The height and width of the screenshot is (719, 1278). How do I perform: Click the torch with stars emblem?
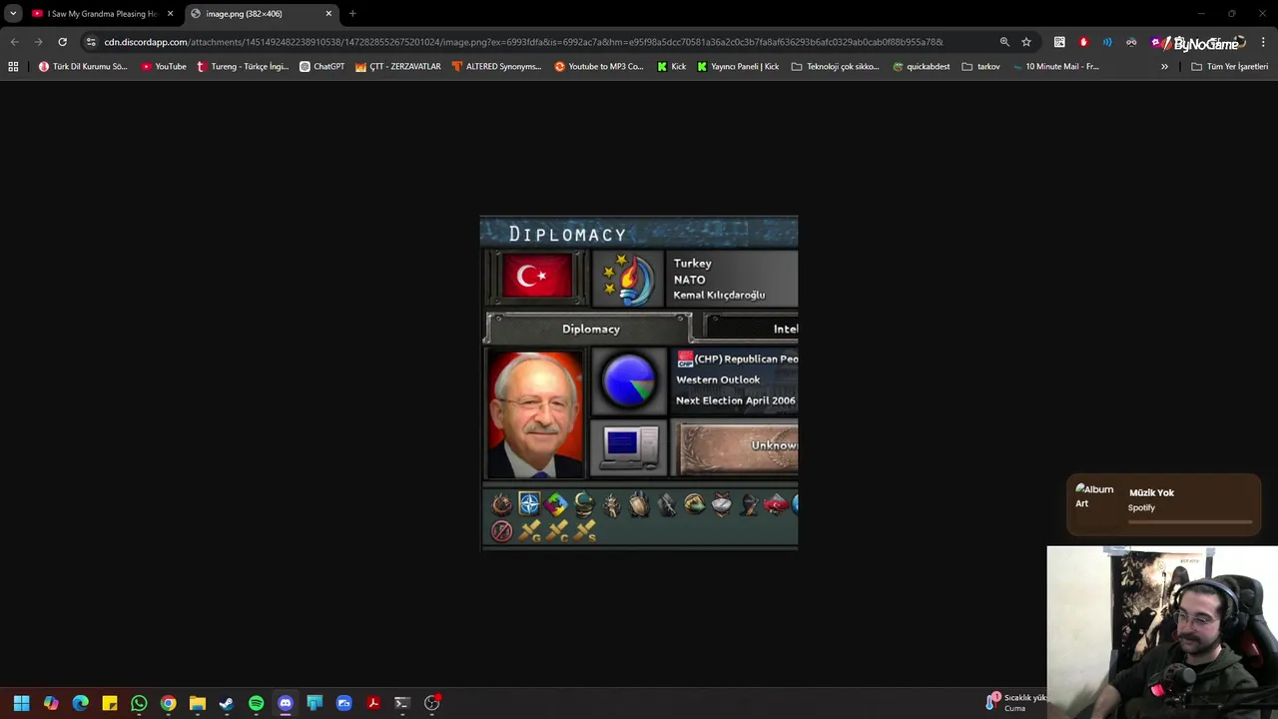pos(627,278)
